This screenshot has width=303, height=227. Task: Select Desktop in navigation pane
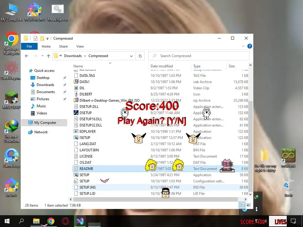click(43, 78)
